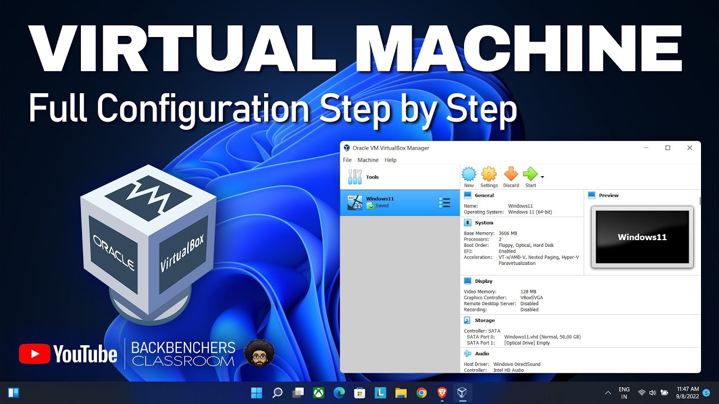Launch Xbox app from taskbar
This screenshot has width=719, height=404.
pos(318,393)
